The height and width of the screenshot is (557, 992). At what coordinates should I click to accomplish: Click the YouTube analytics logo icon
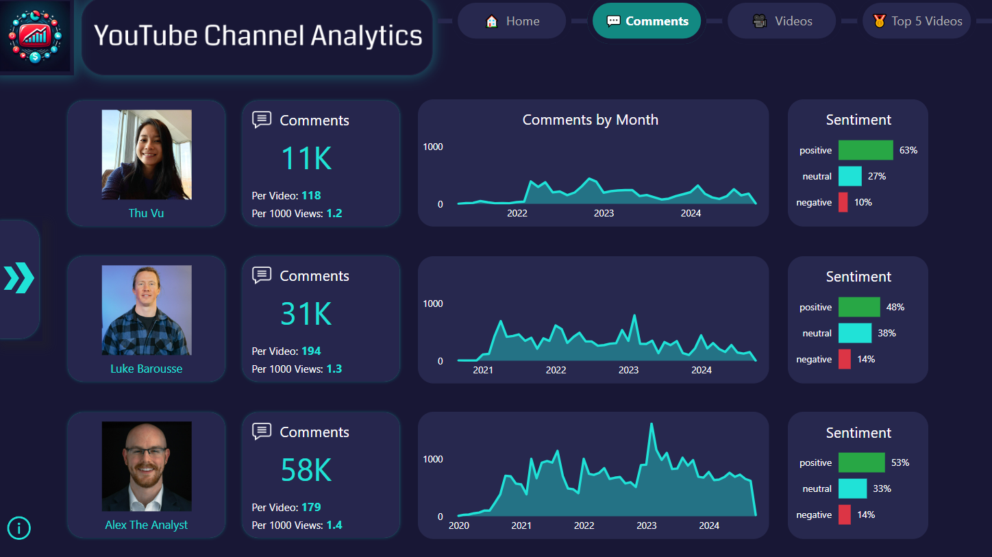tap(35, 36)
